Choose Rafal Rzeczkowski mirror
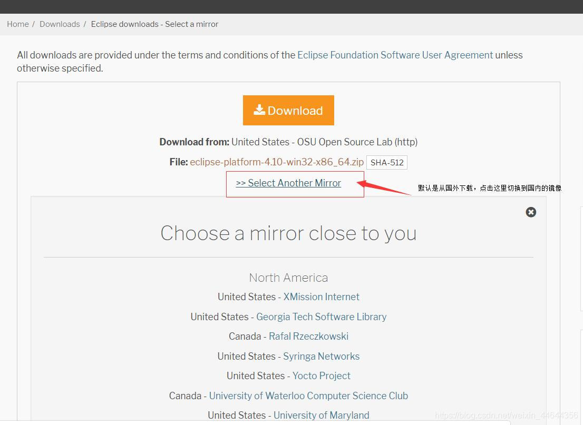Image resolution: width=583 pixels, height=425 pixels. point(308,337)
